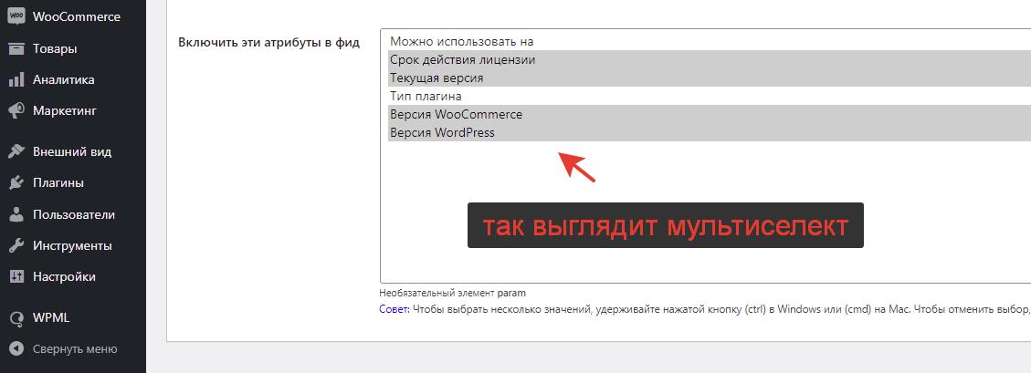Image resolution: width=1031 pixels, height=373 pixels.
Task: Toggle the Версия WooCommerce option
Action: tap(456, 115)
